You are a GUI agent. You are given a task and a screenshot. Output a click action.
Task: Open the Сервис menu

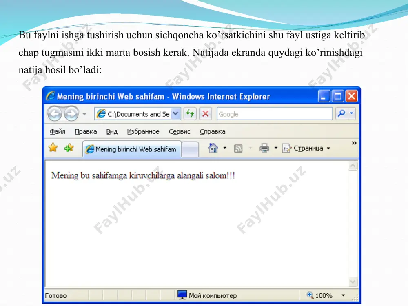pyautogui.click(x=179, y=132)
